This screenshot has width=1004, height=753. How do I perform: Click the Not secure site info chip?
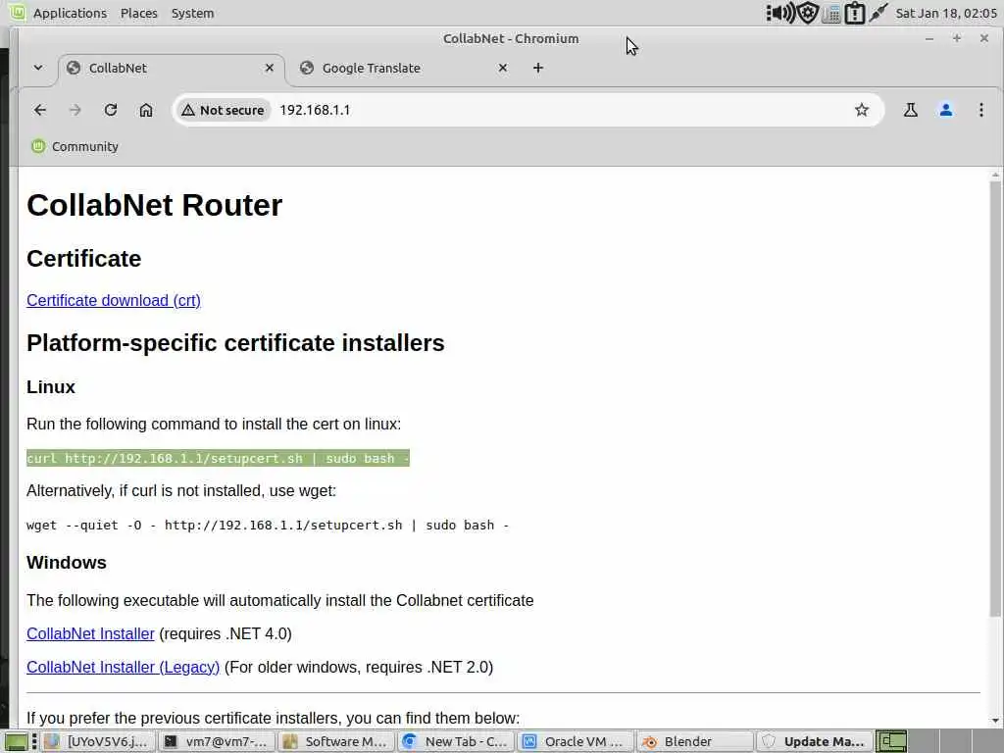tap(223, 110)
